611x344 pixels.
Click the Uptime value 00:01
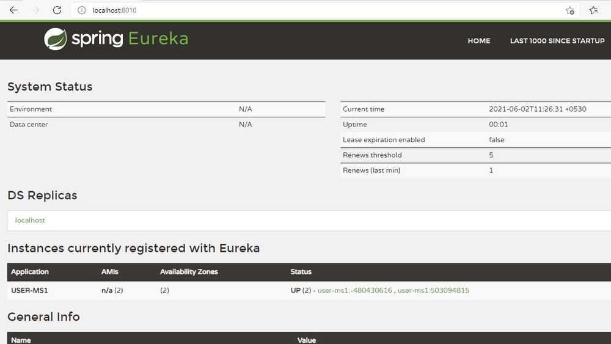pyautogui.click(x=499, y=124)
